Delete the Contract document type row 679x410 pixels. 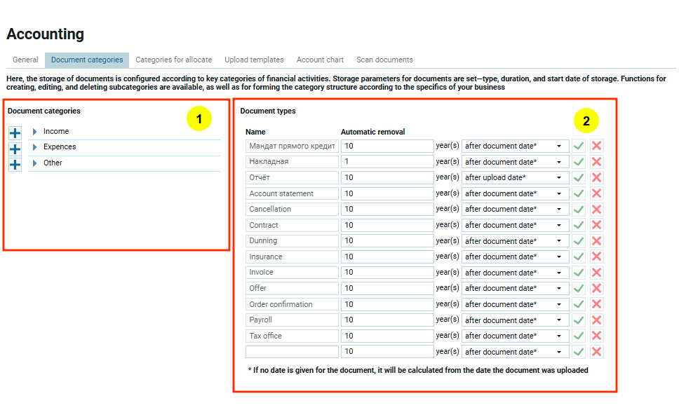click(596, 225)
